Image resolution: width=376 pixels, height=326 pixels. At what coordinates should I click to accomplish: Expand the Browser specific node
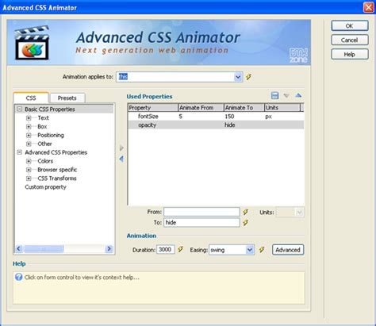[29, 170]
